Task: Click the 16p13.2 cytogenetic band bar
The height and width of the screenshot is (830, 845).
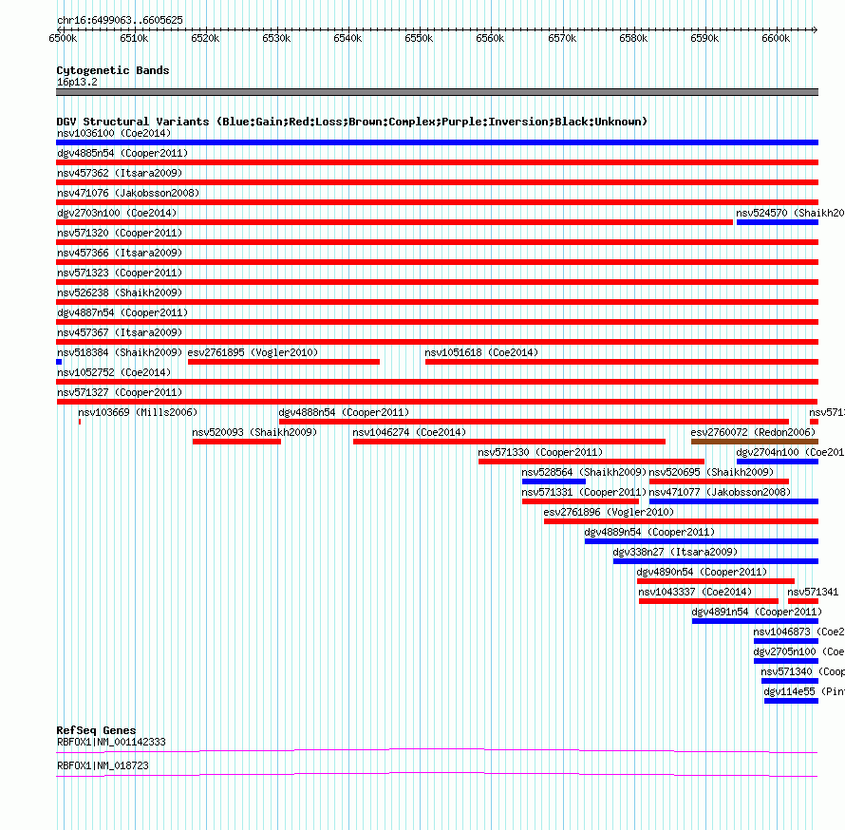Action: pyautogui.click(x=437, y=92)
